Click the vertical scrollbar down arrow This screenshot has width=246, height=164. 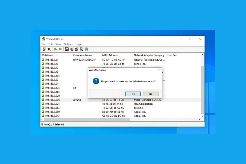203,116
